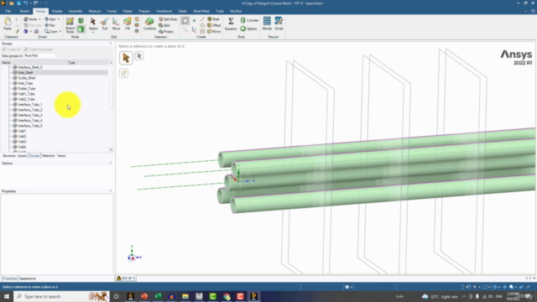Viewport: 537px width, 302px height.
Task: Click the Select tool arrow icon
Action: tap(93, 22)
